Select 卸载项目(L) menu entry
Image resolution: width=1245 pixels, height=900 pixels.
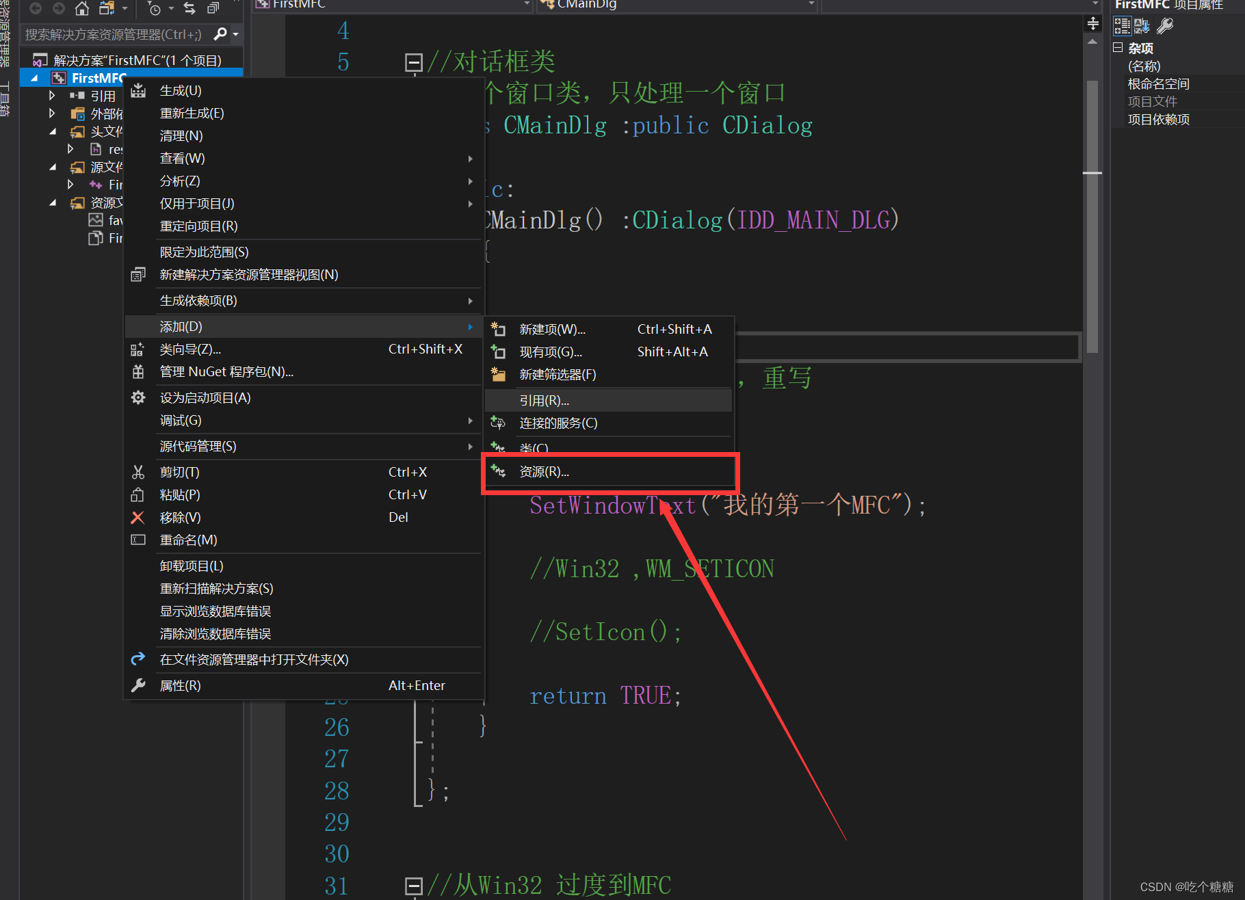pos(304,566)
